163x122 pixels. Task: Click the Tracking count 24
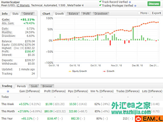tap(33, 74)
